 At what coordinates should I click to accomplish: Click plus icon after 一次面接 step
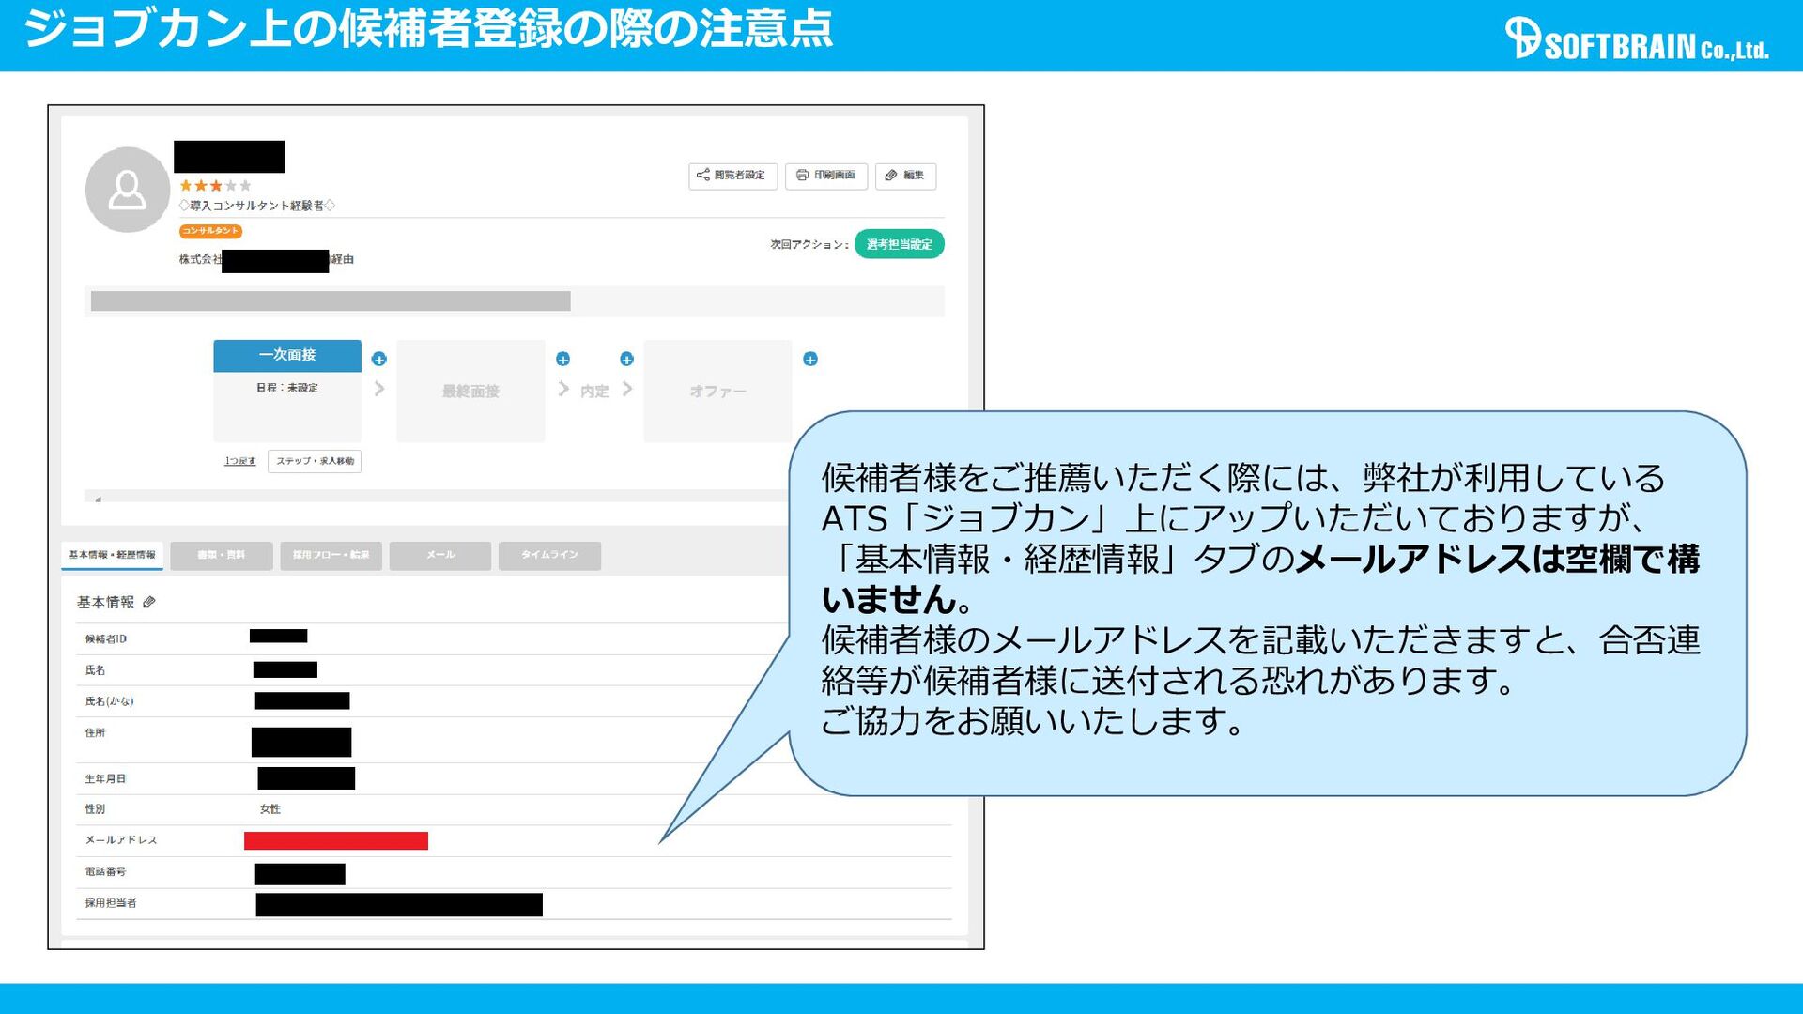coord(378,359)
